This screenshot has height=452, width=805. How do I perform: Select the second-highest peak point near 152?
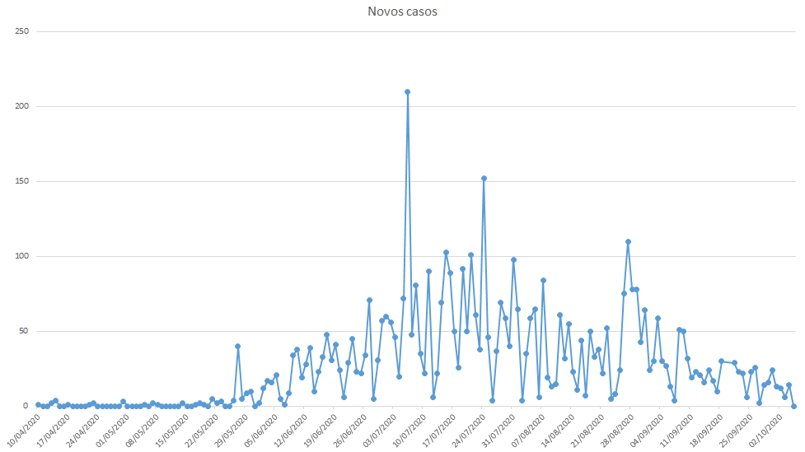[x=484, y=178]
